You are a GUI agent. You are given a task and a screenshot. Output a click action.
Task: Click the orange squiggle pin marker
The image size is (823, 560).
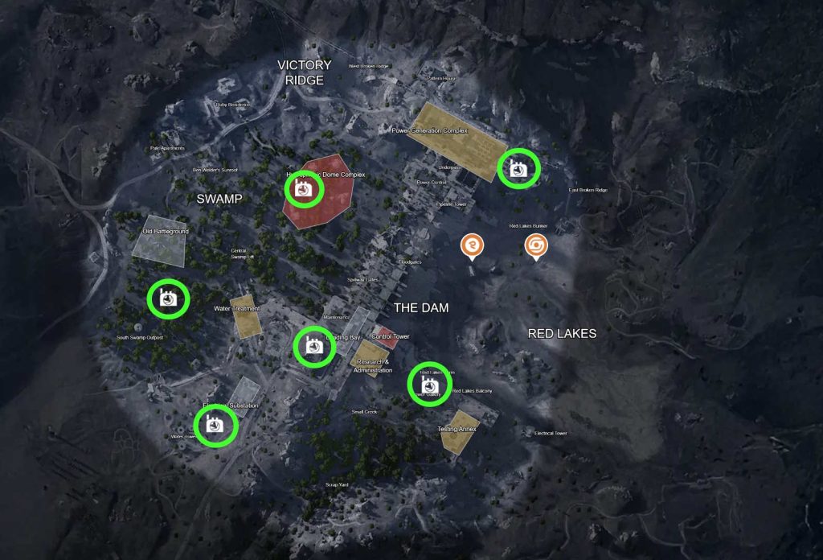point(473,246)
